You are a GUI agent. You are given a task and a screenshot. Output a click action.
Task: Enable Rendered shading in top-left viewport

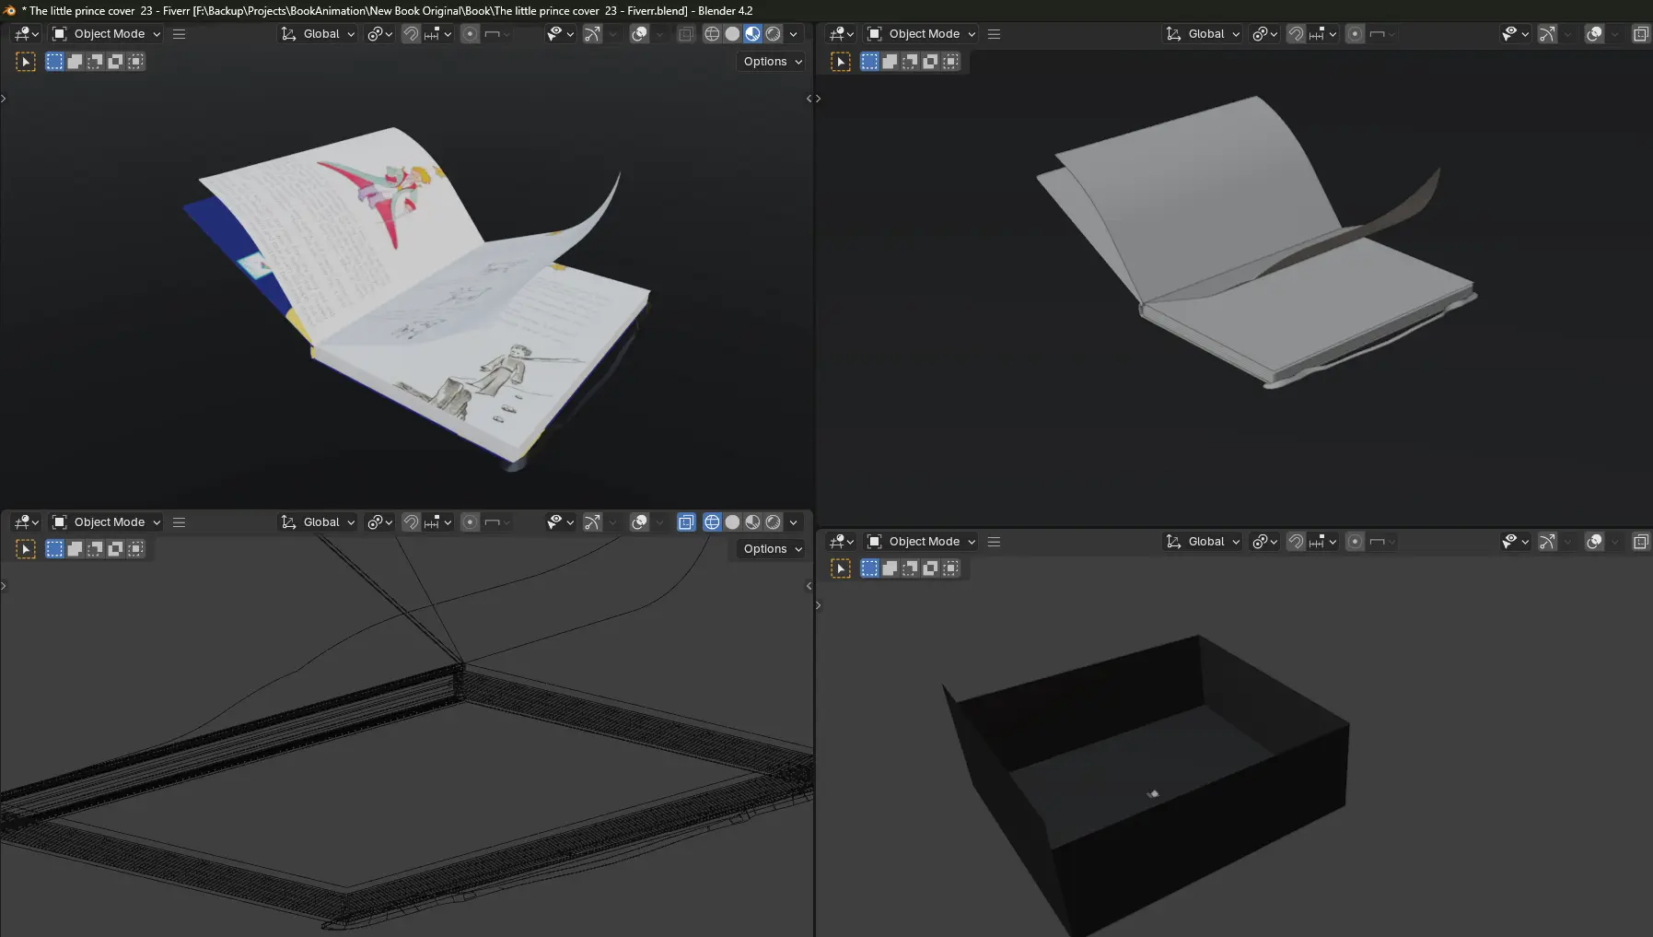tap(774, 34)
